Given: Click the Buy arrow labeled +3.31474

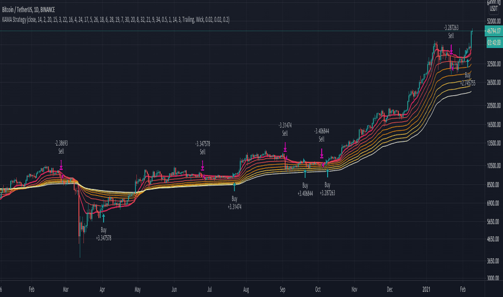Looking at the screenshot, I should point(234,186).
